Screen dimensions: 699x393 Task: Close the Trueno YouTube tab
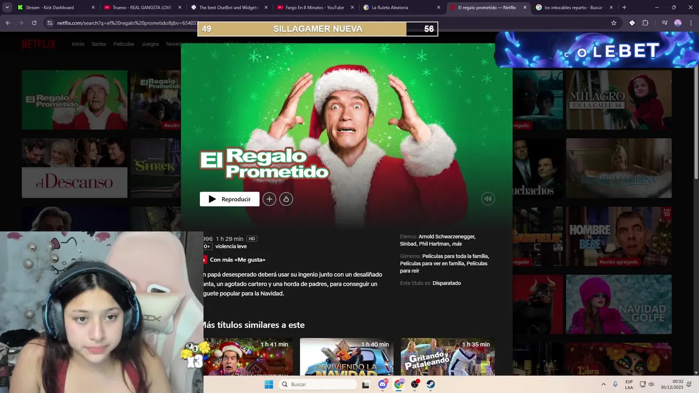click(179, 8)
